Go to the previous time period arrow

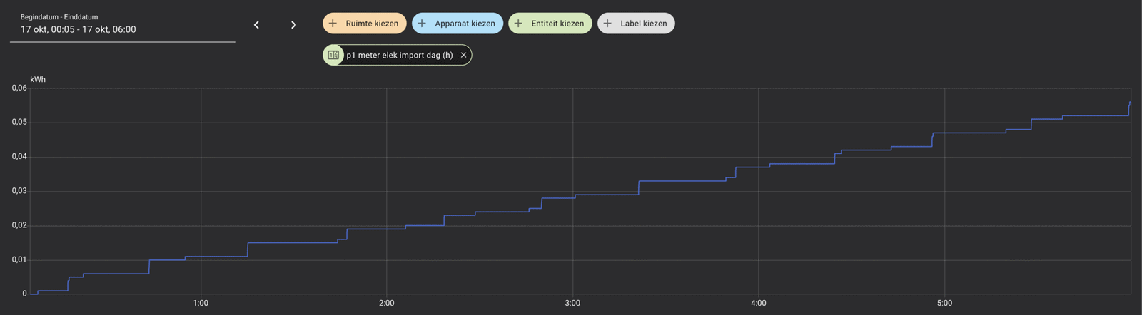click(x=256, y=25)
